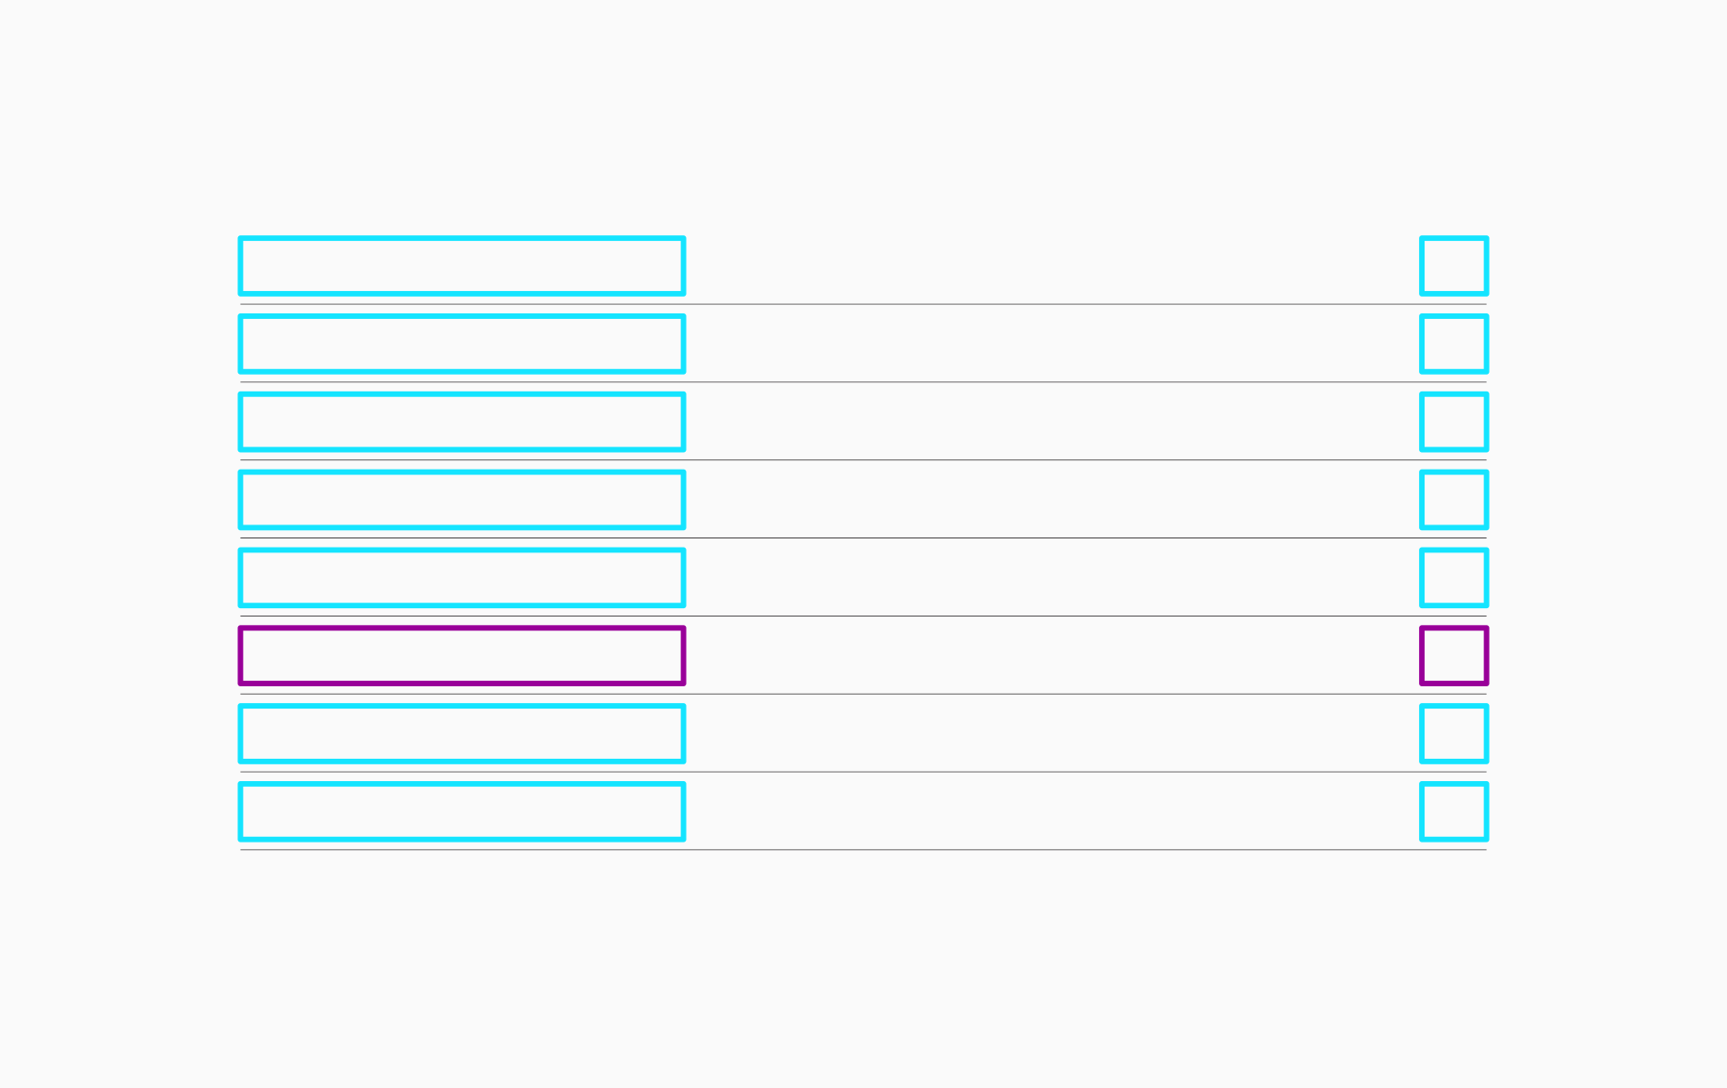Click the small purple square box
Viewport: 1727px width, 1088px height.
click(1453, 656)
